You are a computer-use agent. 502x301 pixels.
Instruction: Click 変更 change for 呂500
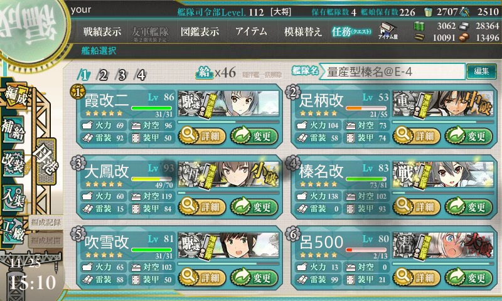click(468, 277)
